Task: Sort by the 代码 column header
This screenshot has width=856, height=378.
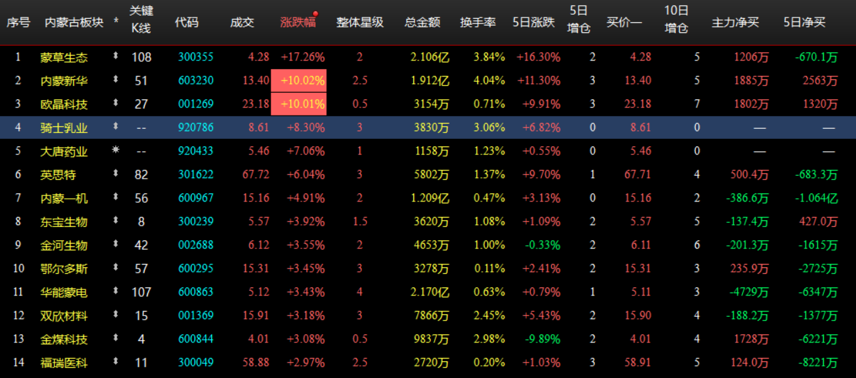Action: click(x=186, y=22)
